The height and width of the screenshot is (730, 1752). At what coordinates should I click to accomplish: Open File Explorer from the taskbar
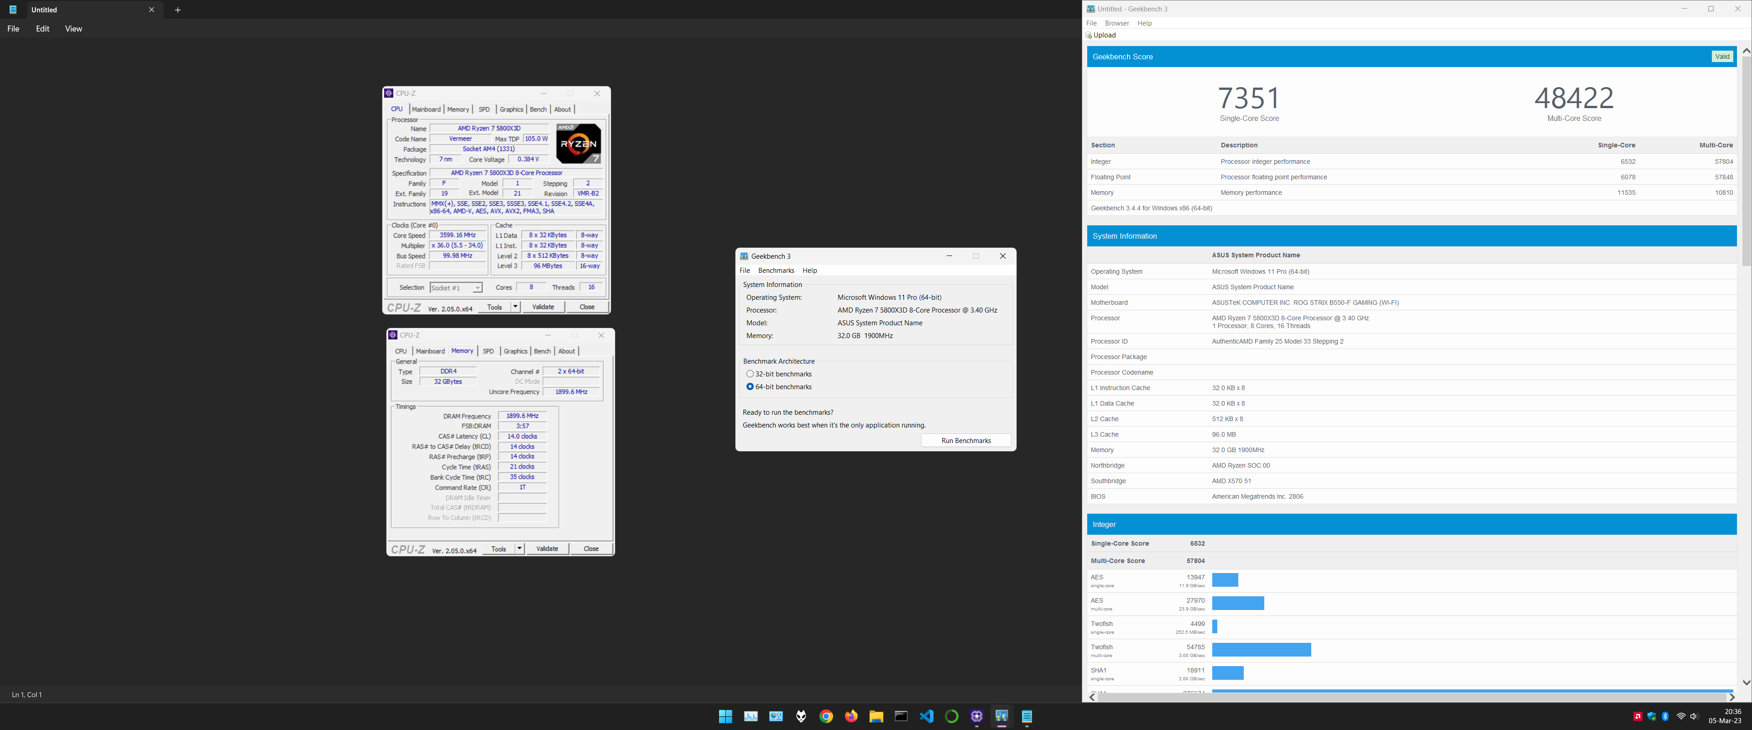point(876,716)
